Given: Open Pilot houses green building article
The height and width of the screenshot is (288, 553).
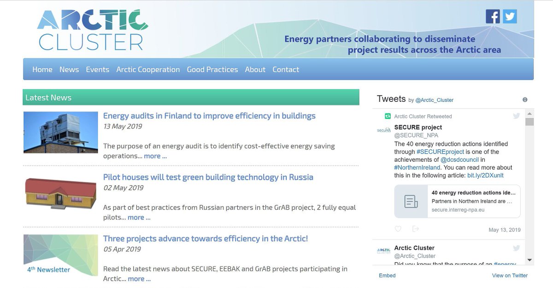Looking at the screenshot, I should coord(208,177).
